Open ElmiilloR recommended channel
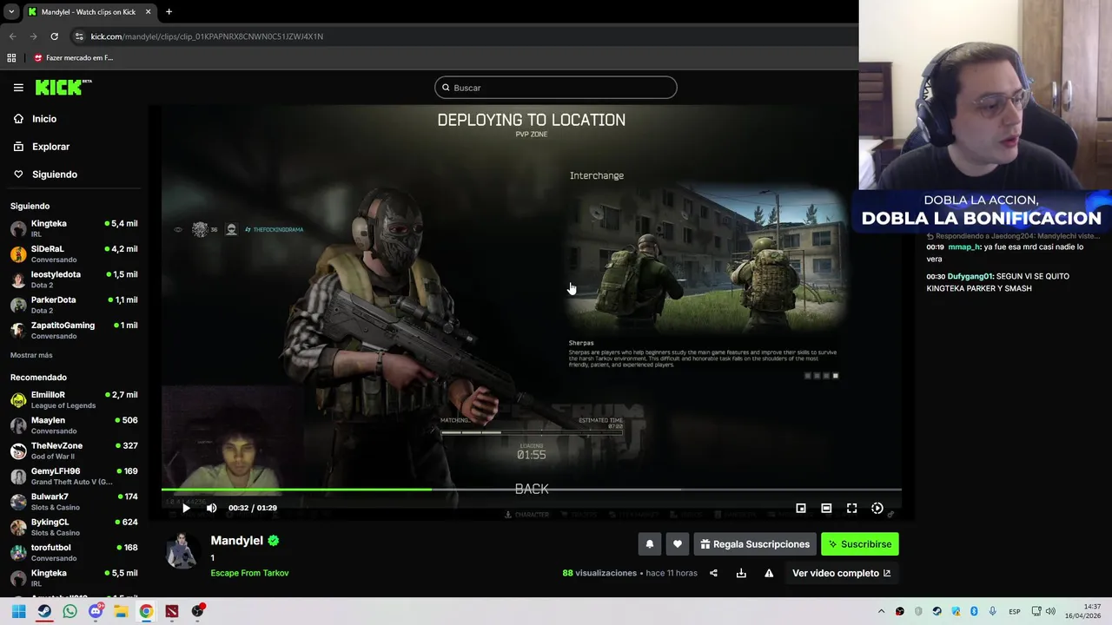Screen dimensions: 1112x625 click(74, 399)
